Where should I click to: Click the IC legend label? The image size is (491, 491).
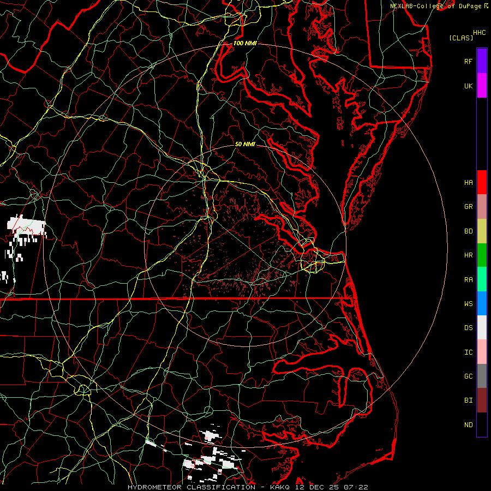469,352
